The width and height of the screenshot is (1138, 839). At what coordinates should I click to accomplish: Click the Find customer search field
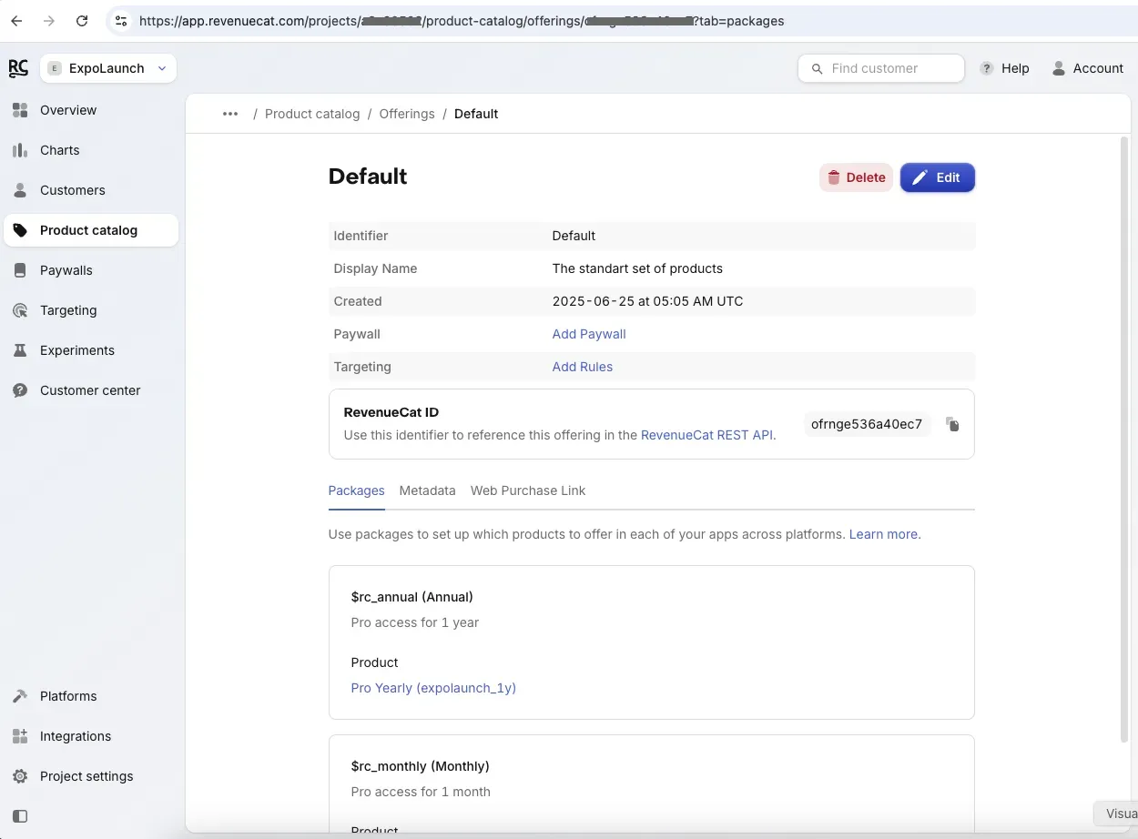pos(881,68)
